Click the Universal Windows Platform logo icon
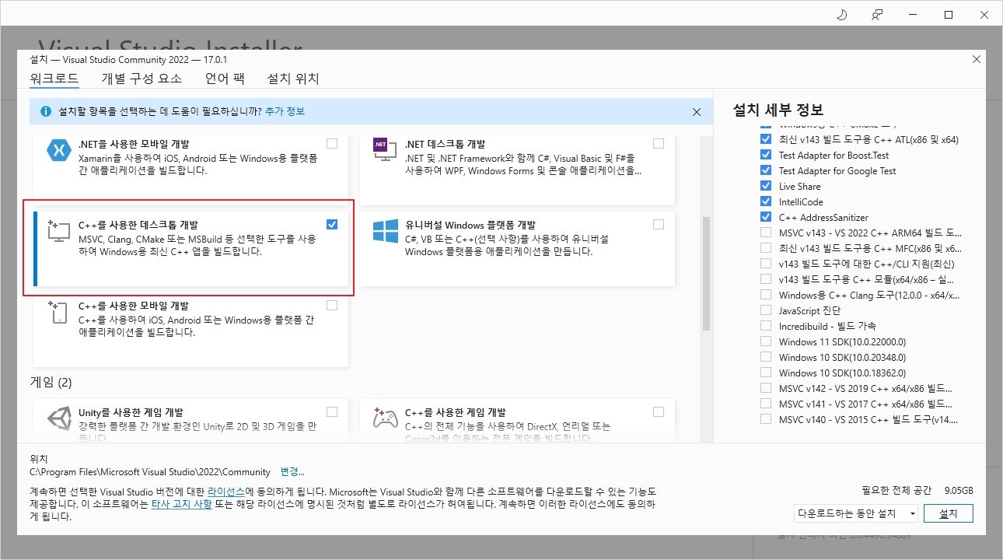 [x=386, y=231]
